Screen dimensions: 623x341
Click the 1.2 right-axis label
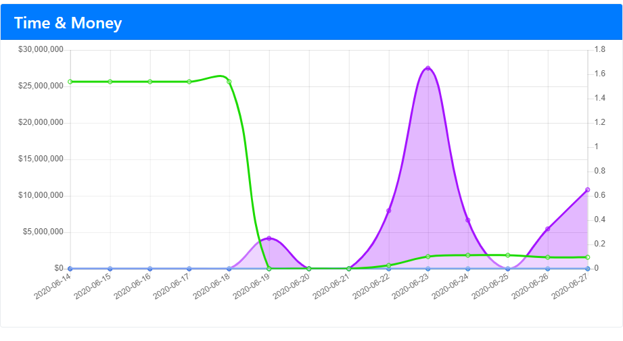(600, 122)
